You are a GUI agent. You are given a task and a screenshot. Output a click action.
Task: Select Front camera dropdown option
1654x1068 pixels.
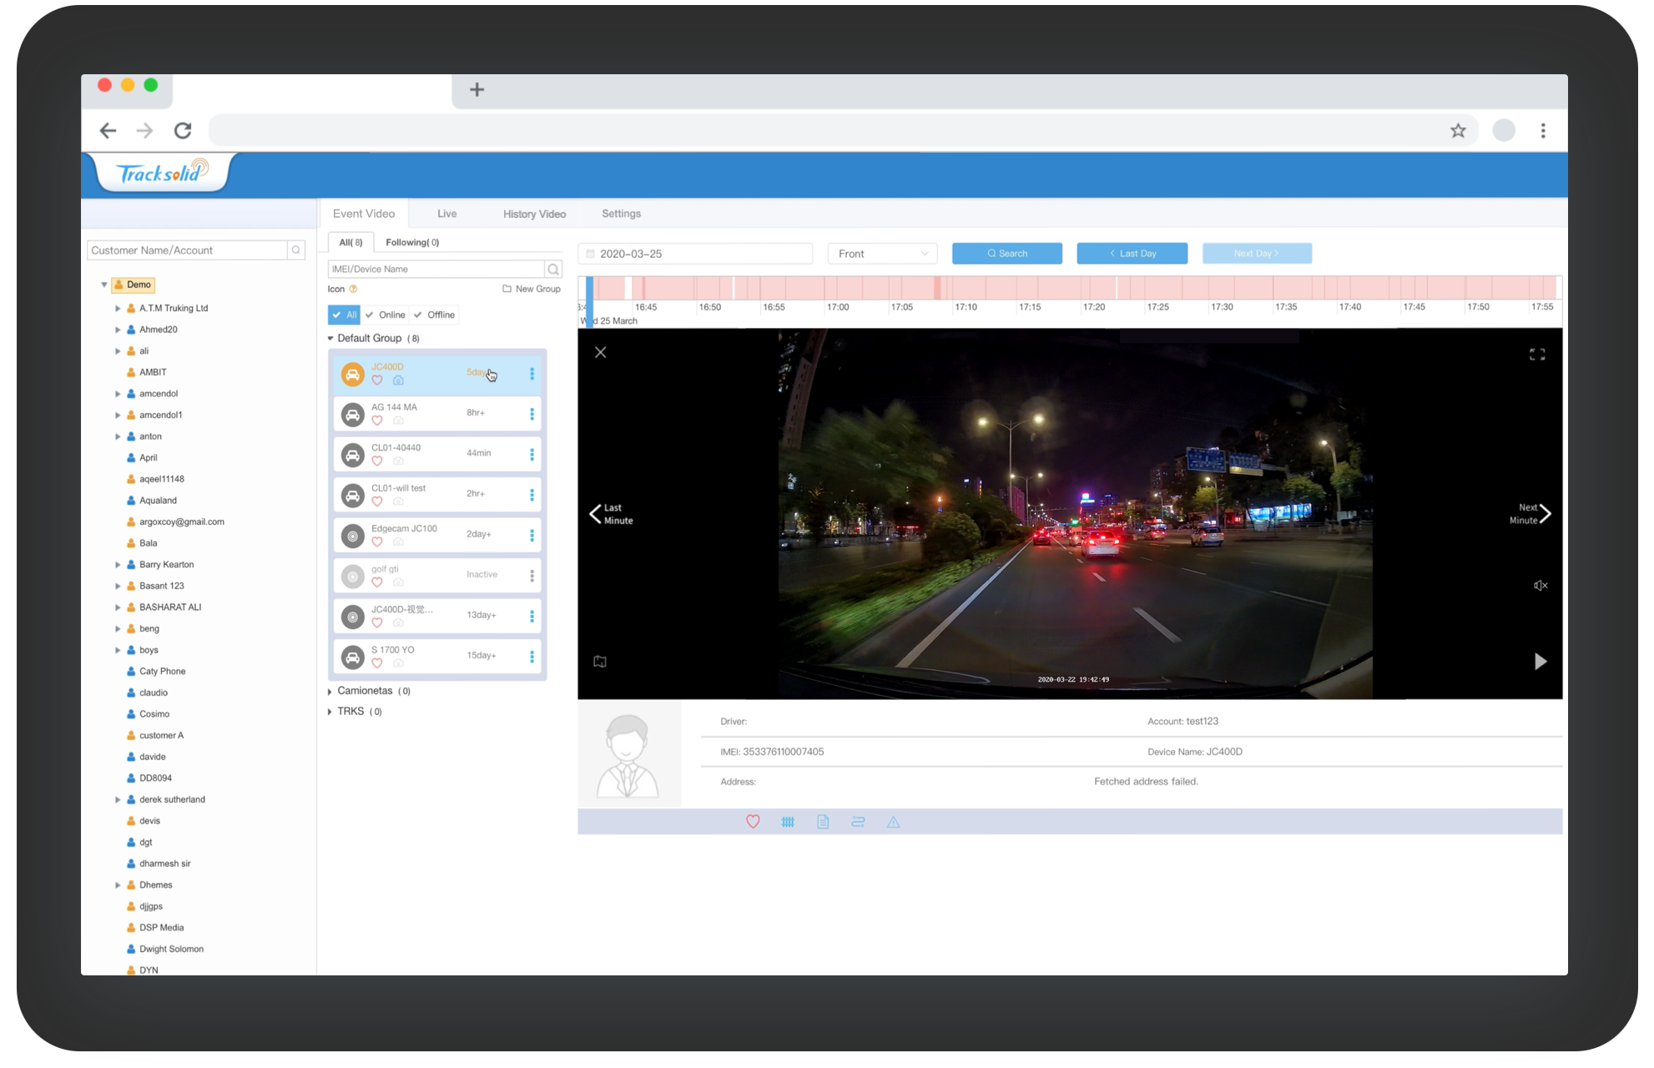882,253
